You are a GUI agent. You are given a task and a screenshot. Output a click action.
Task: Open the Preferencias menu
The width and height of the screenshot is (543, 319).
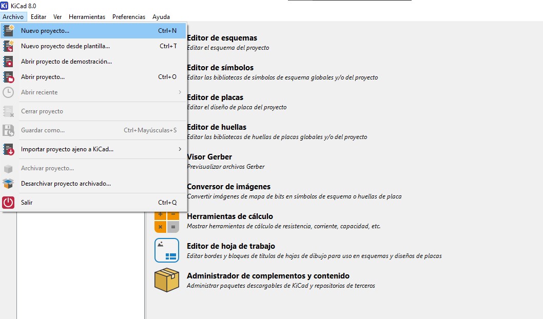pyautogui.click(x=129, y=16)
